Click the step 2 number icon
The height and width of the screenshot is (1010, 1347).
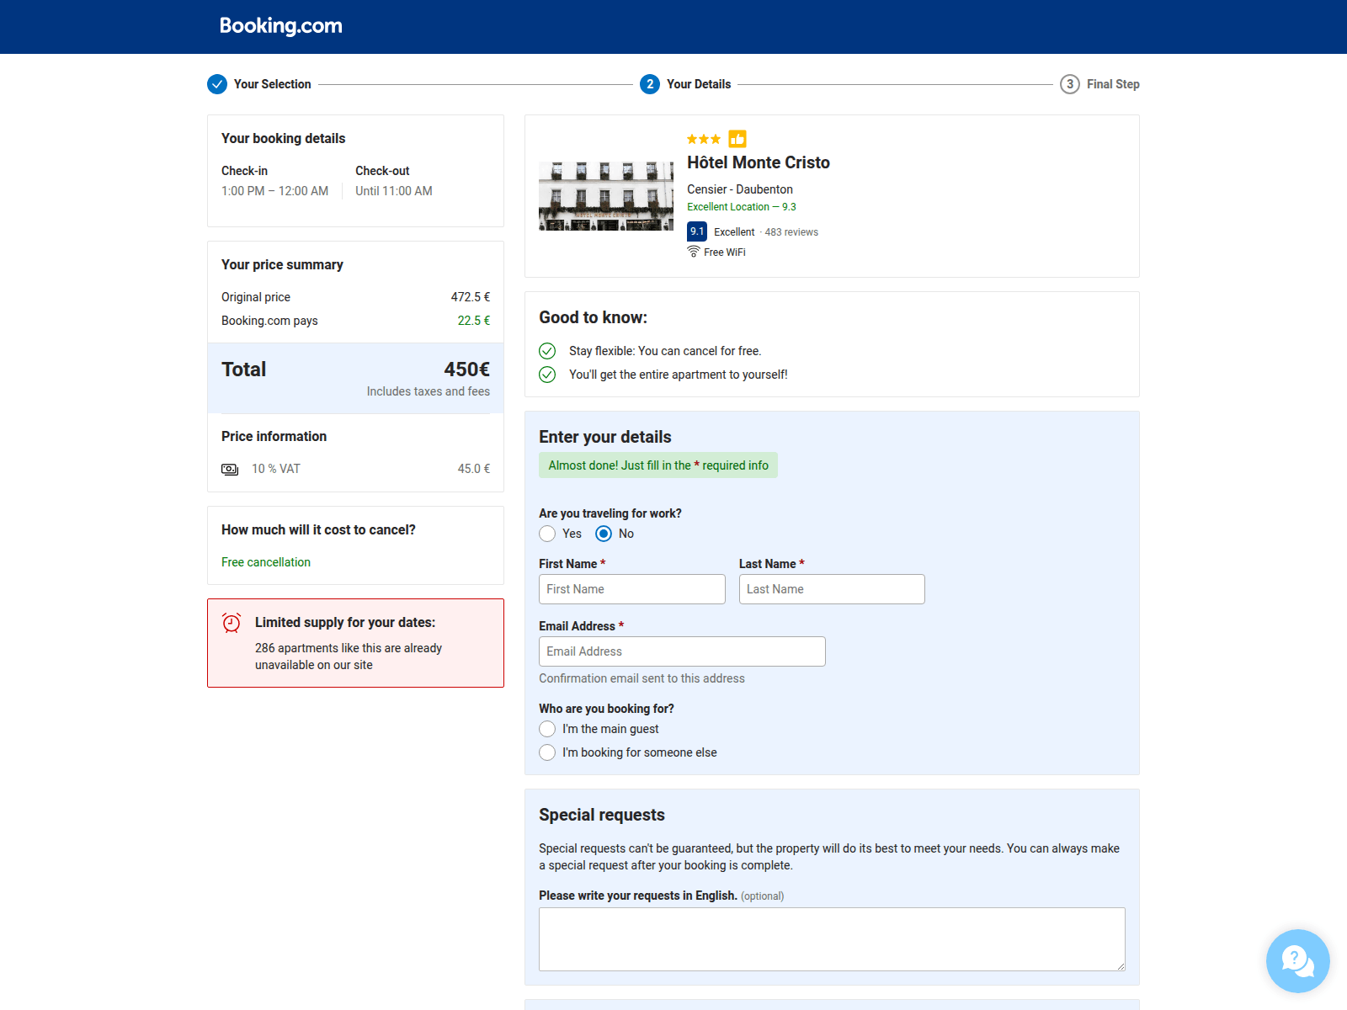(x=650, y=84)
